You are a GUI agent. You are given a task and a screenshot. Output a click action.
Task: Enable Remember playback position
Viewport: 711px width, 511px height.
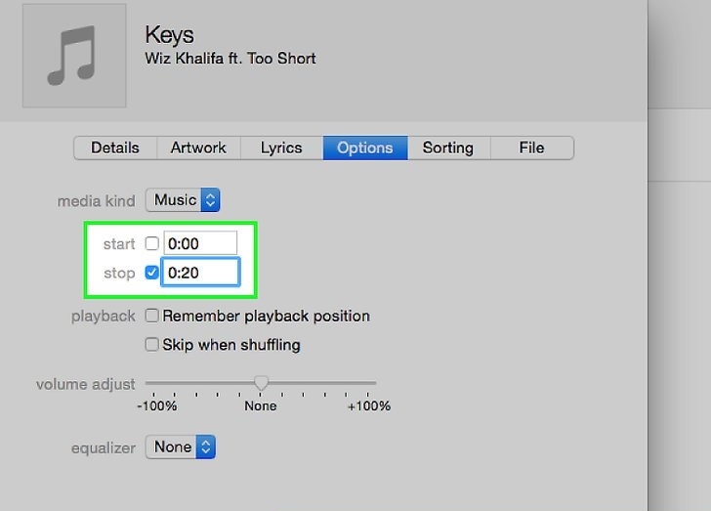tap(152, 316)
